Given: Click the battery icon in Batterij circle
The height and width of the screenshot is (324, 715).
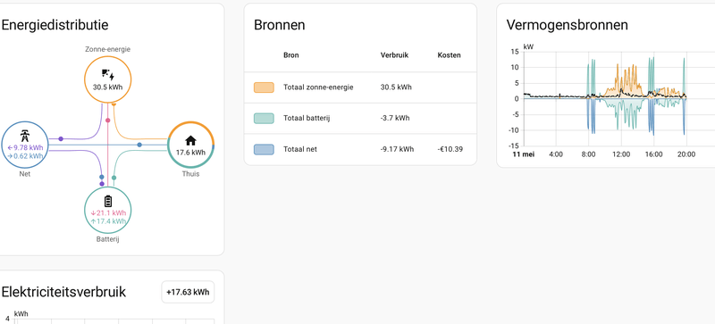Looking at the screenshot, I should pyautogui.click(x=107, y=201).
